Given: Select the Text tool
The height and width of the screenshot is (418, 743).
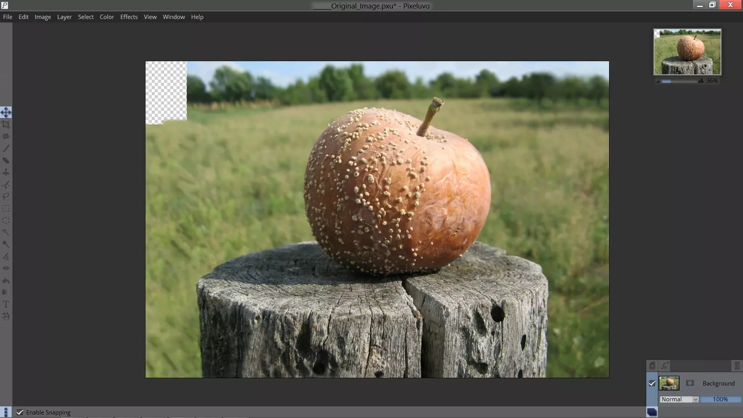Looking at the screenshot, I should [x=6, y=304].
